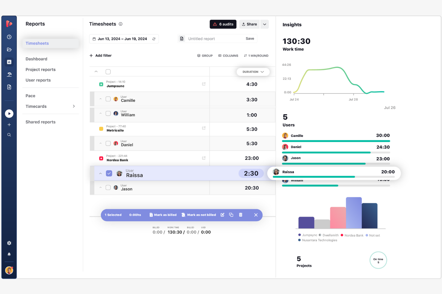Open the Share options dropdown arrow
442x294 pixels.
pyautogui.click(x=265, y=24)
